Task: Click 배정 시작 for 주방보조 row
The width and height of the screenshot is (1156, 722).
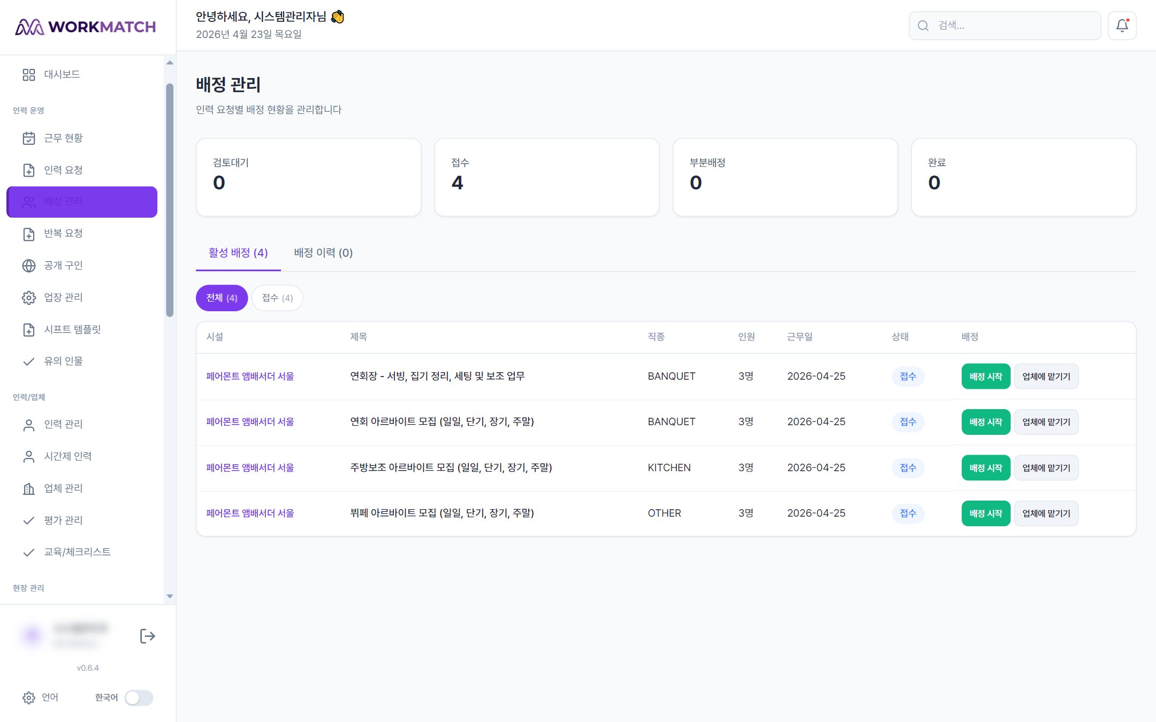Action: coord(986,468)
